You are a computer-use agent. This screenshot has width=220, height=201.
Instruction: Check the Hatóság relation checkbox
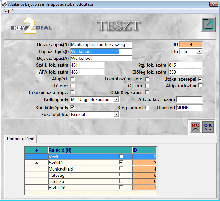coord(121,175)
